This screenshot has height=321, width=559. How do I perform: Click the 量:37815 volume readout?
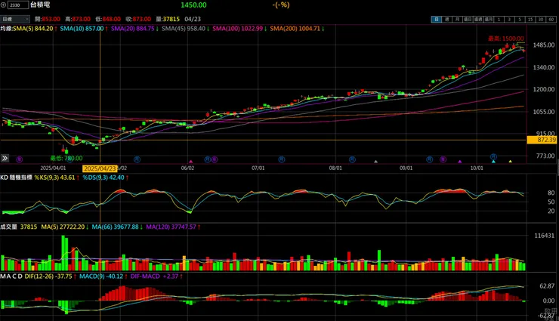168,19
